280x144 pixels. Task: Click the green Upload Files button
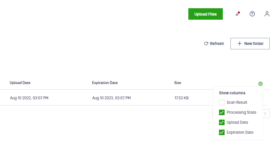point(205,14)
